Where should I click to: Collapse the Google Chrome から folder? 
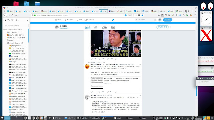(x=6, y=43)
